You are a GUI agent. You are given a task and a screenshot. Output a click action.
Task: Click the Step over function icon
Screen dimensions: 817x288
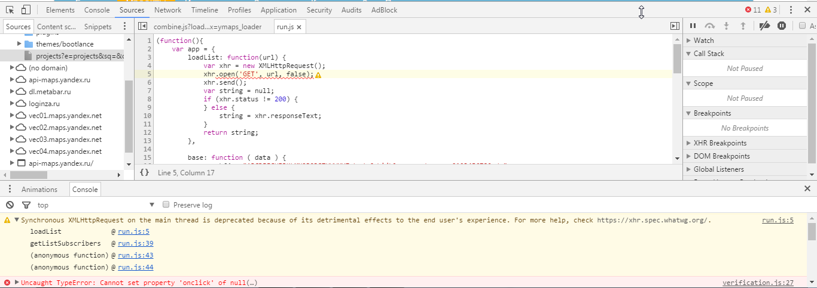click(x=710, y=26)
